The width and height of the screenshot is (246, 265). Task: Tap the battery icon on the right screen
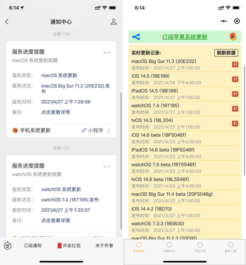[236, 8]
